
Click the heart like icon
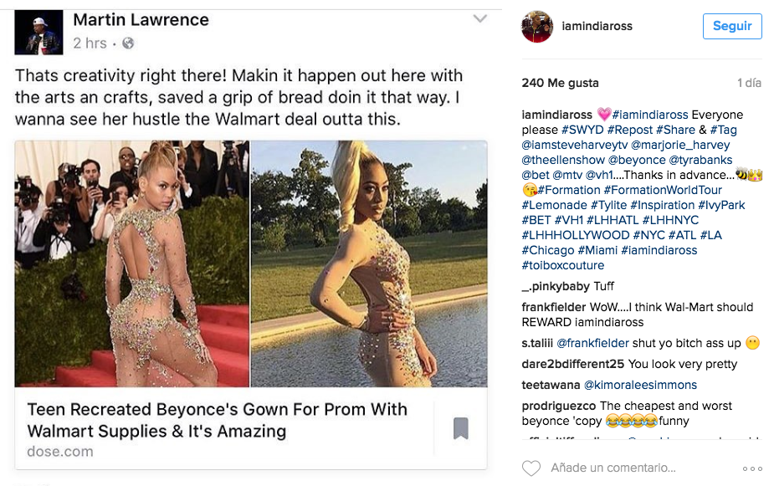click(531, 468)
